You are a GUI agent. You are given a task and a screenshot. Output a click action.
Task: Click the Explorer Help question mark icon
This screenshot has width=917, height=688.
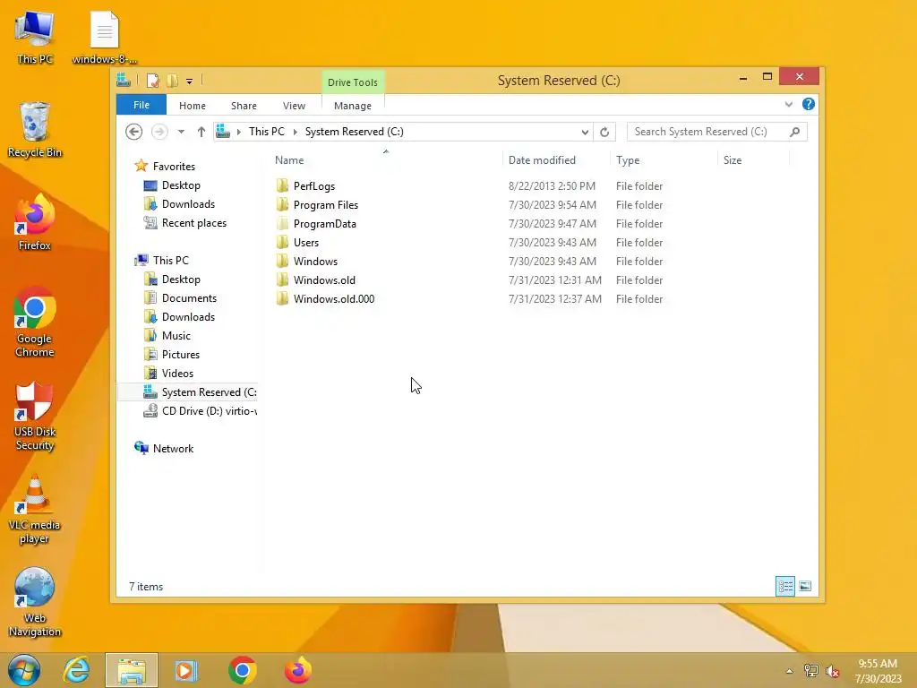point(809,104)
